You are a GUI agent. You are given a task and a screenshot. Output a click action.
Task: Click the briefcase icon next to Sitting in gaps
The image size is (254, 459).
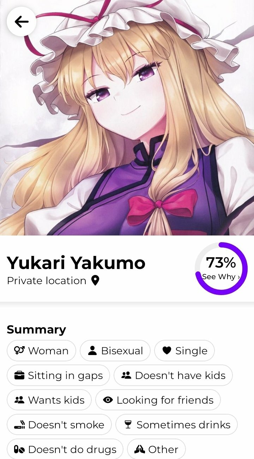[x=19, y=375]
